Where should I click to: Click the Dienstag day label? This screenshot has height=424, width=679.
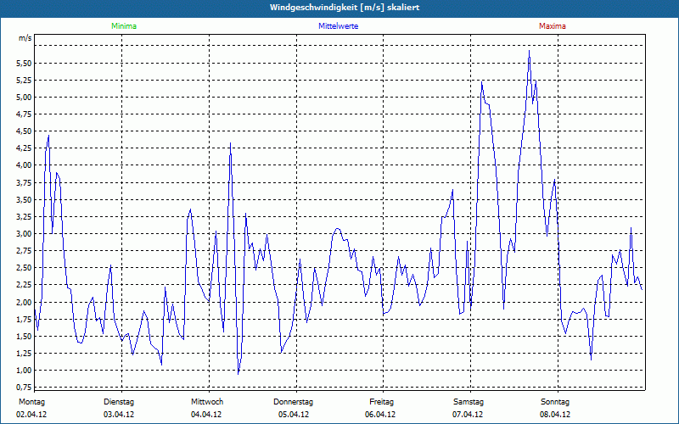coord(119,402)
